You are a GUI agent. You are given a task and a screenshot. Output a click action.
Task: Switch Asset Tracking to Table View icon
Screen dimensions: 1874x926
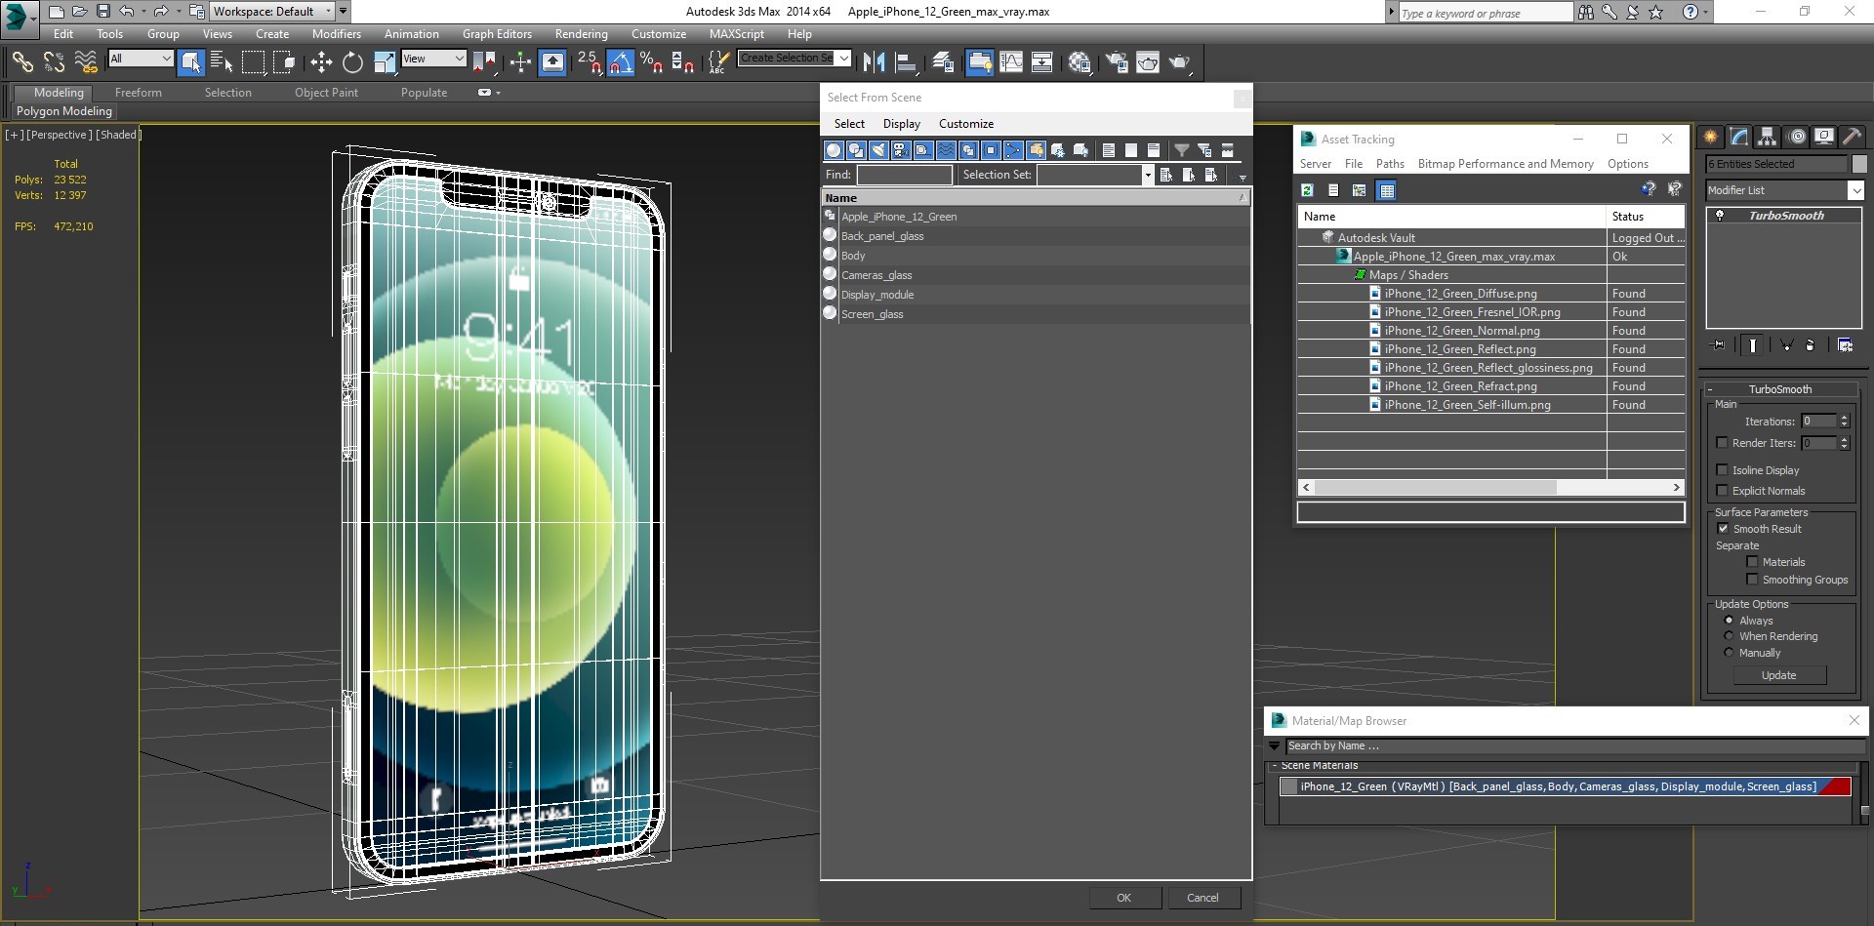1386,190
